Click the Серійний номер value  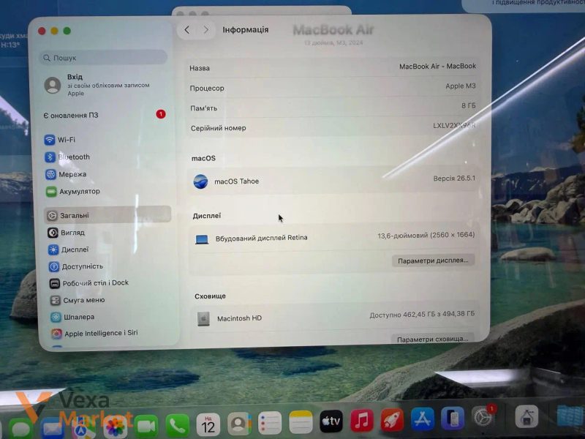(454, 125)
